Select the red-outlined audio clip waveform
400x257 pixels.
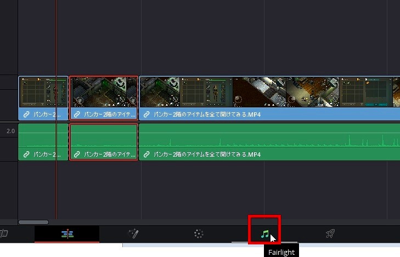point(104,137)
